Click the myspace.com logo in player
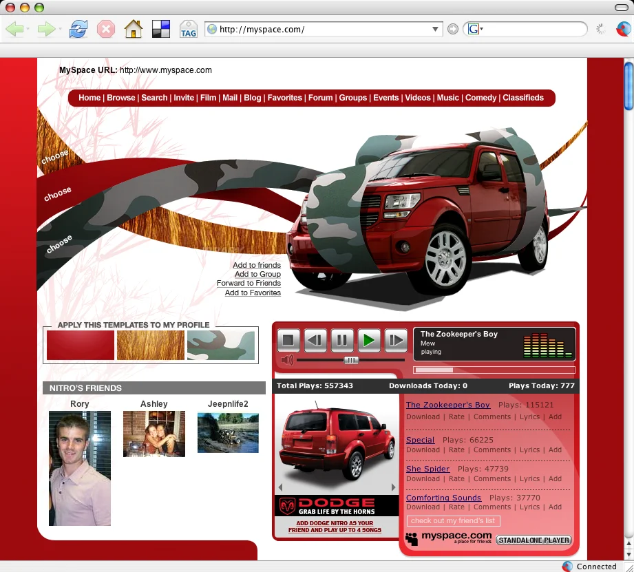Image resolution: width=634 pixels, height=572 pixels. pyautogui.click(x=449, y=538)
